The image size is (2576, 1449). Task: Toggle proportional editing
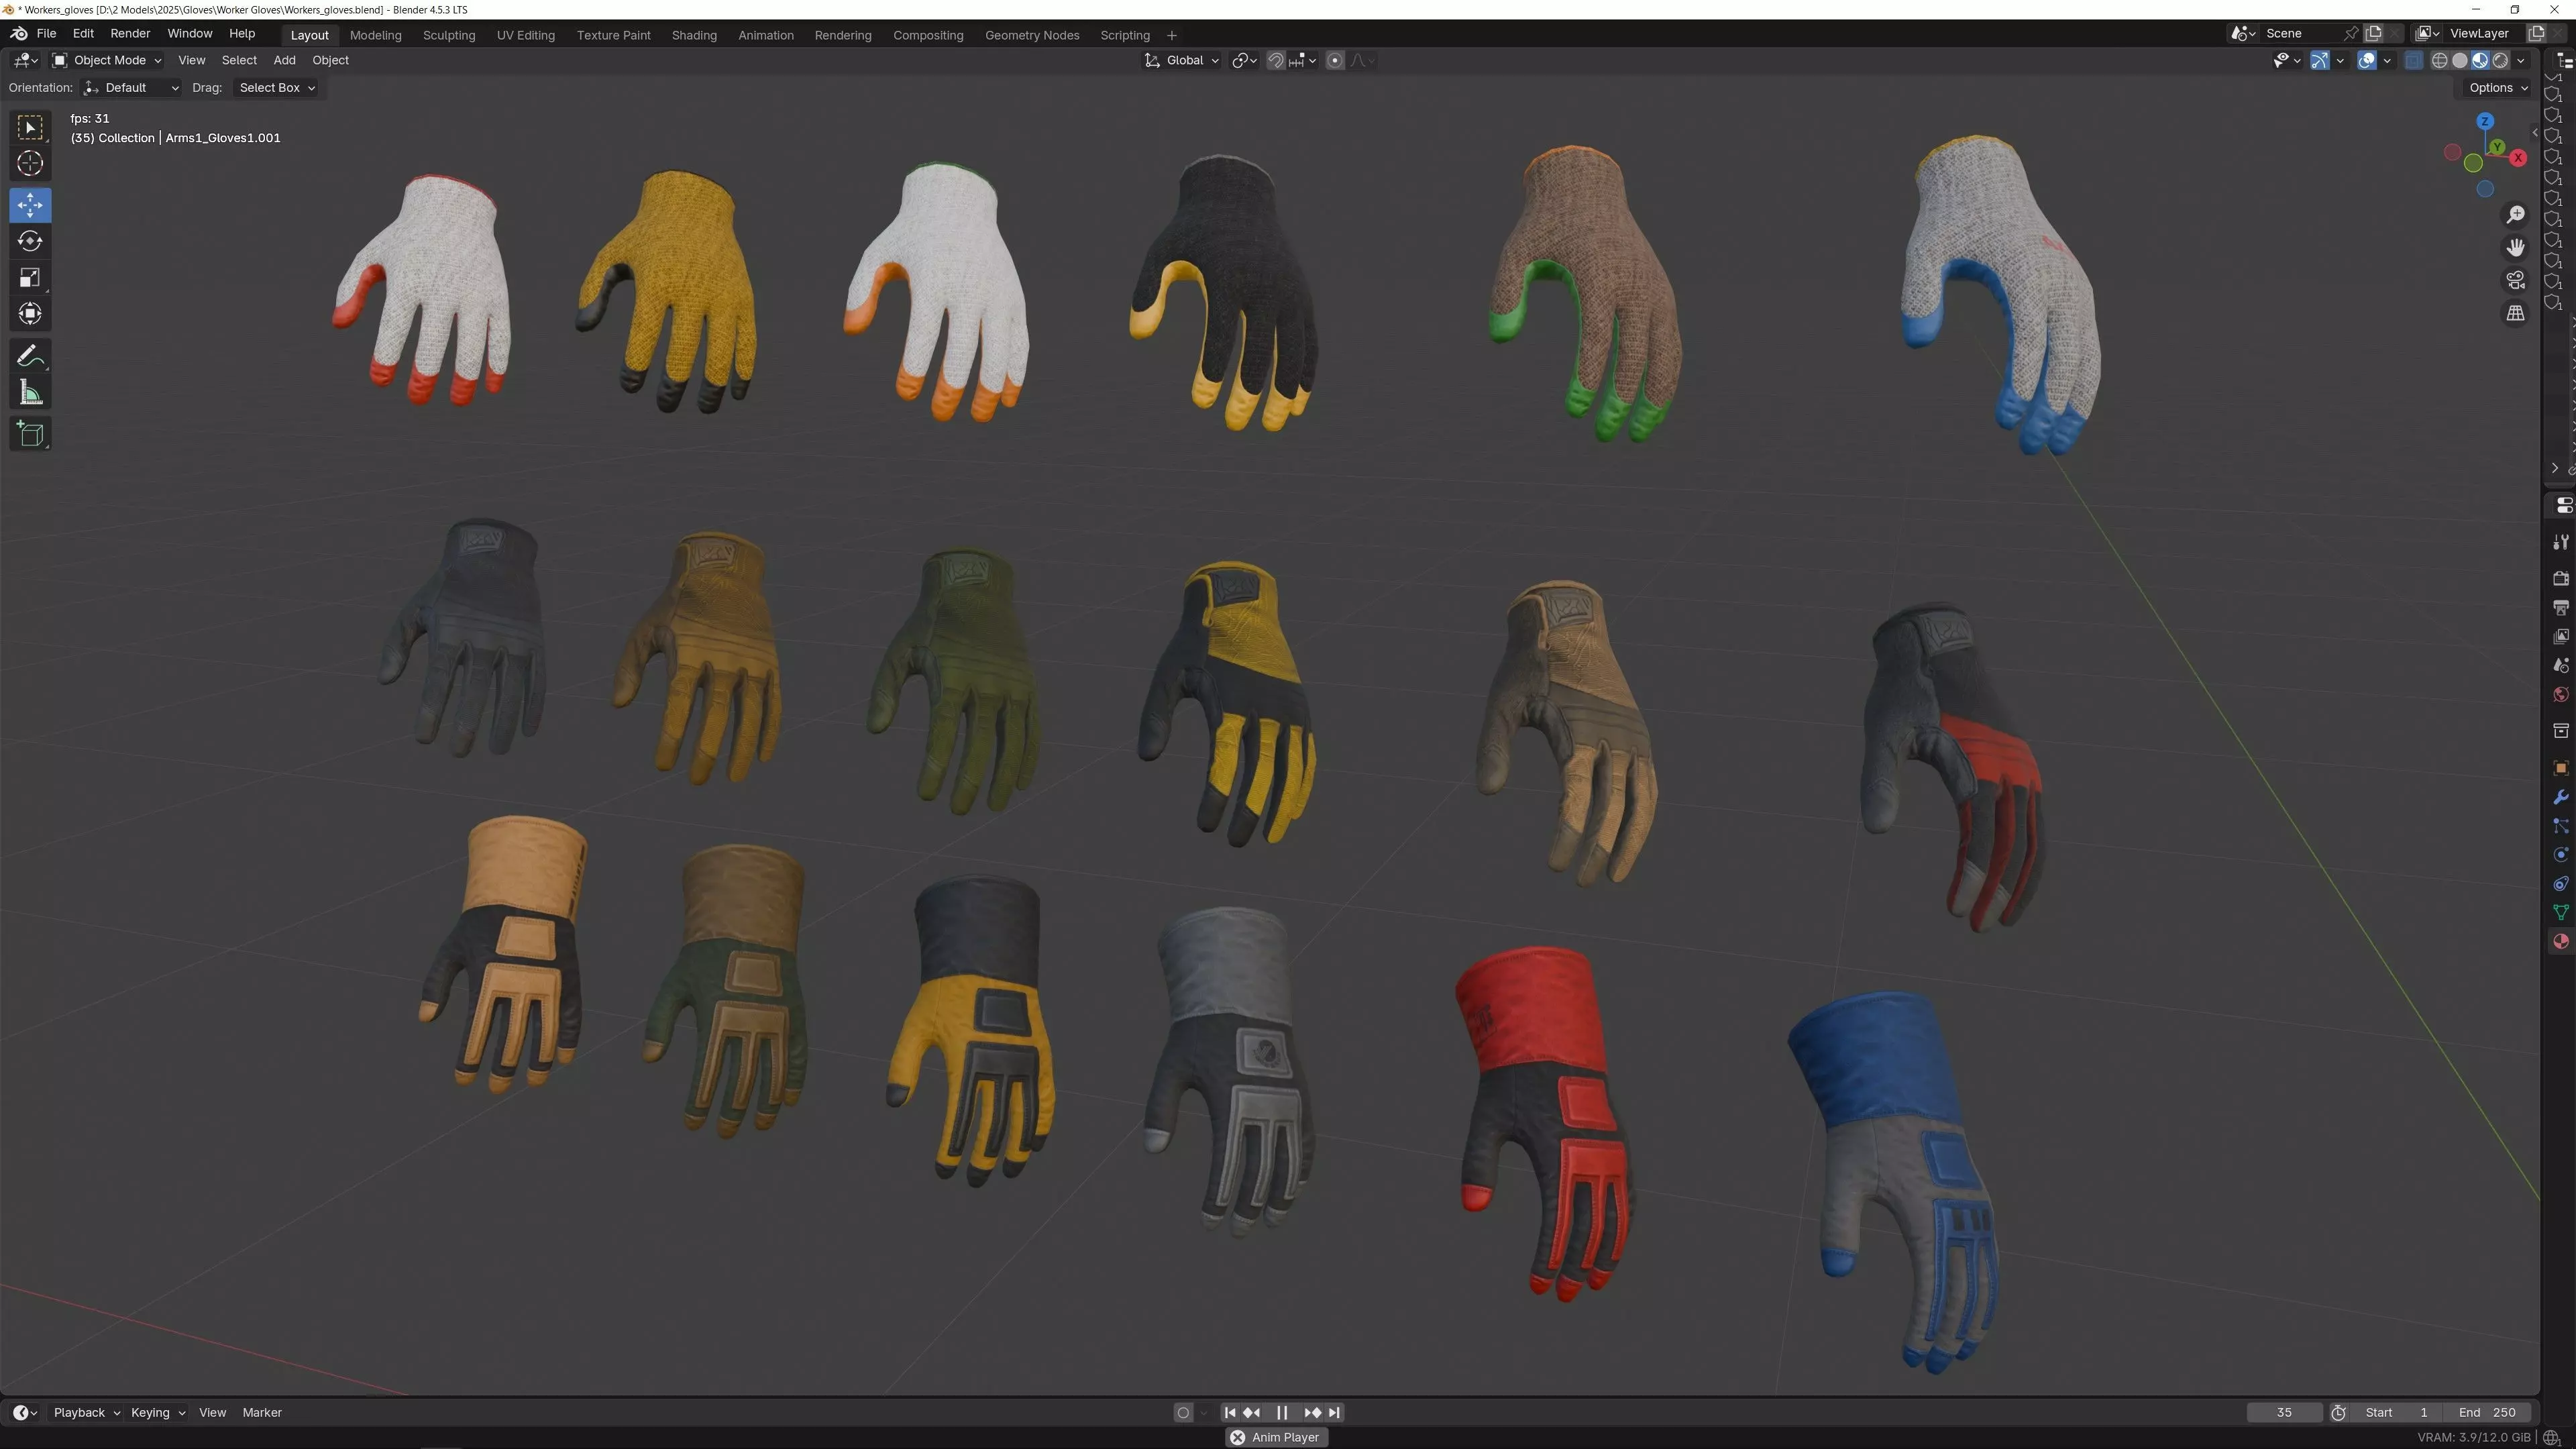point(1334,61)
